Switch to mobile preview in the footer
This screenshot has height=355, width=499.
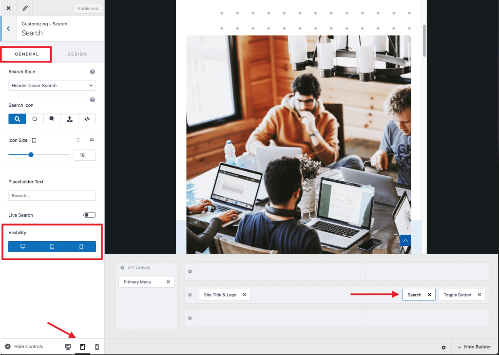click(x=96, y=347)
